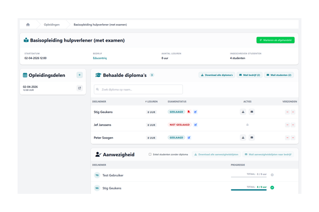Mail diploma to Stig Geukens
Image resolution: width=319 pixels, height=212 pixels.
252,112
